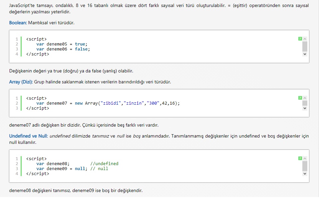Click the scrollbar thumb in the Boolean code block
This screenshot has height=198, width=319.
[305, 47]
